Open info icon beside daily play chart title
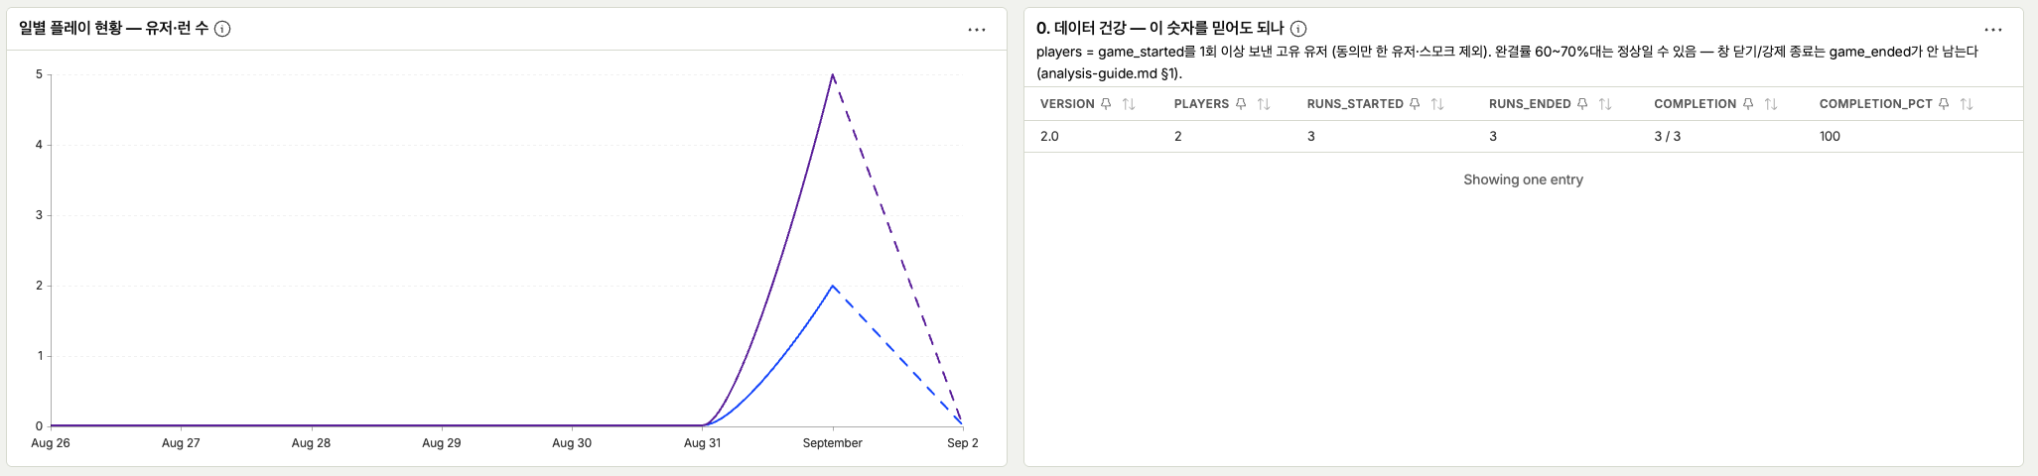Viewport: 2038px width, 476px height. click(x=222, y=29)
